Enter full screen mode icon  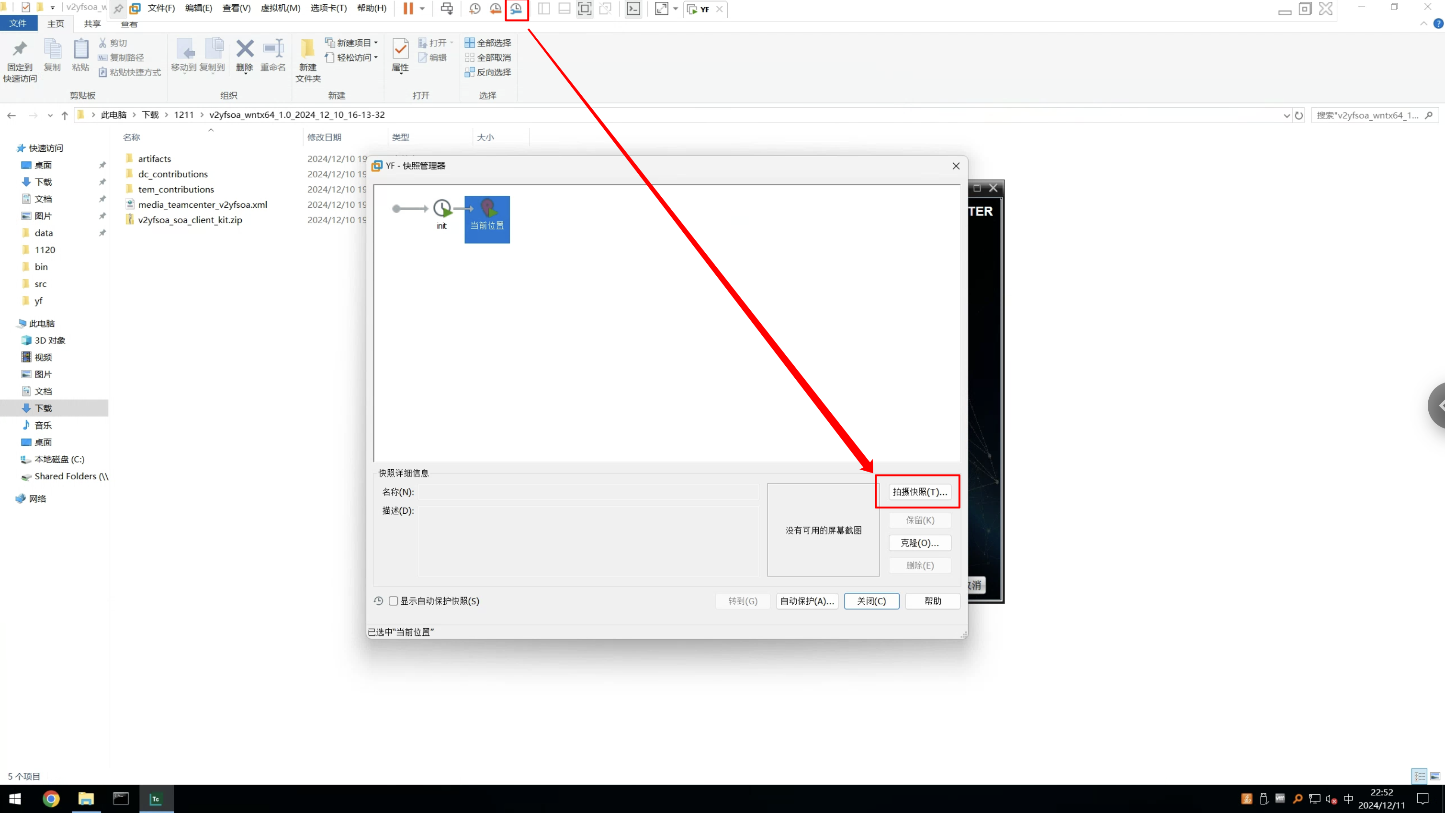[585, 9]
